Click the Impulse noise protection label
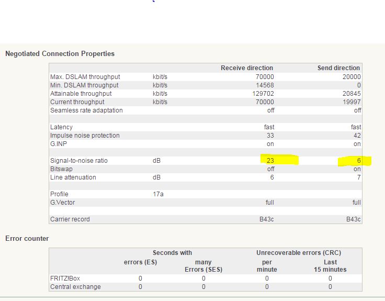 pyautogui.click(x=85, y=136)
